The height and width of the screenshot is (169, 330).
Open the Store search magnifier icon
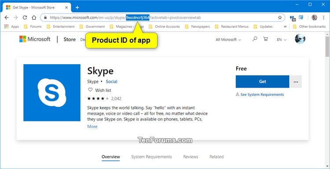pyautogui.click(x=255, y=39)
